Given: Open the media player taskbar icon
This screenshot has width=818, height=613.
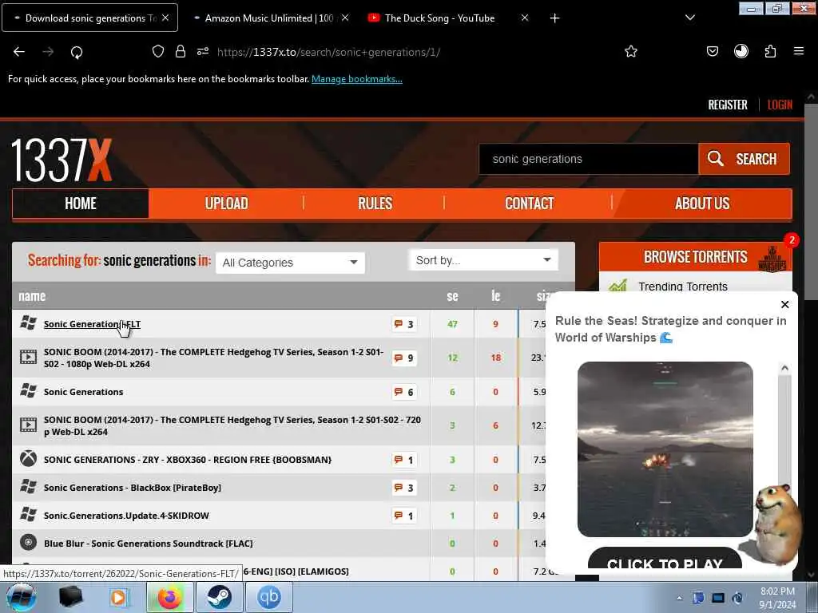Looking at the screenshot, I should (118, 597).
